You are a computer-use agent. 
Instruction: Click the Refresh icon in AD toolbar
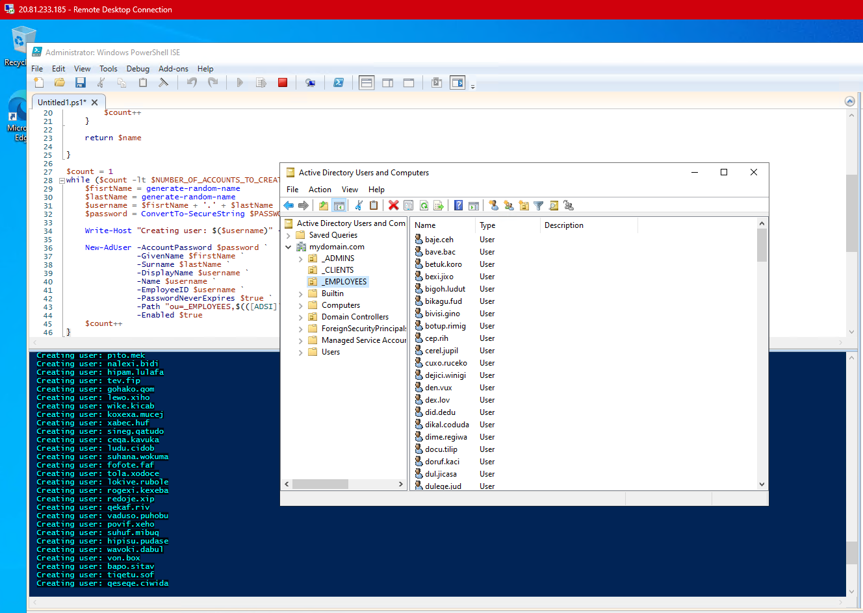(424, 205)
